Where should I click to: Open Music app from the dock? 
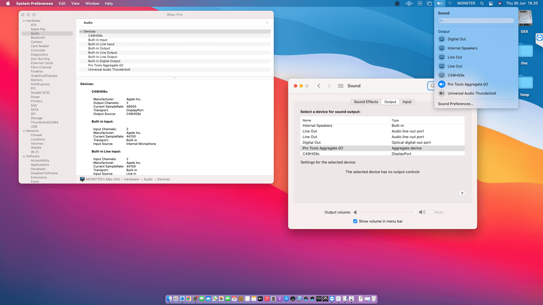[x=267, y=299]
